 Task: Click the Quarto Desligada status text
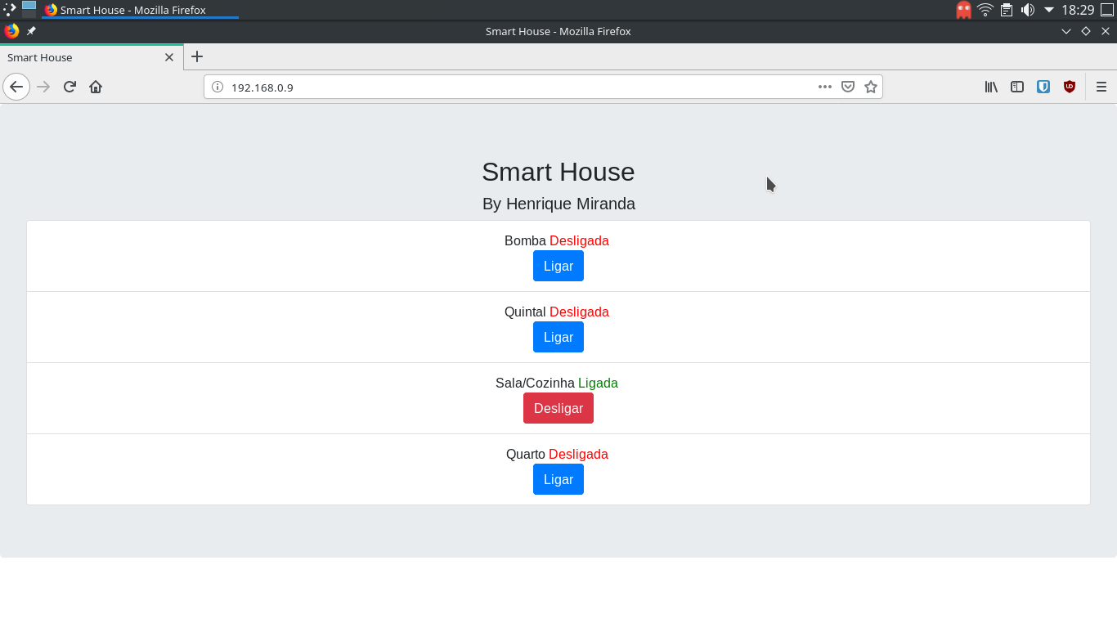pos(557,454)
